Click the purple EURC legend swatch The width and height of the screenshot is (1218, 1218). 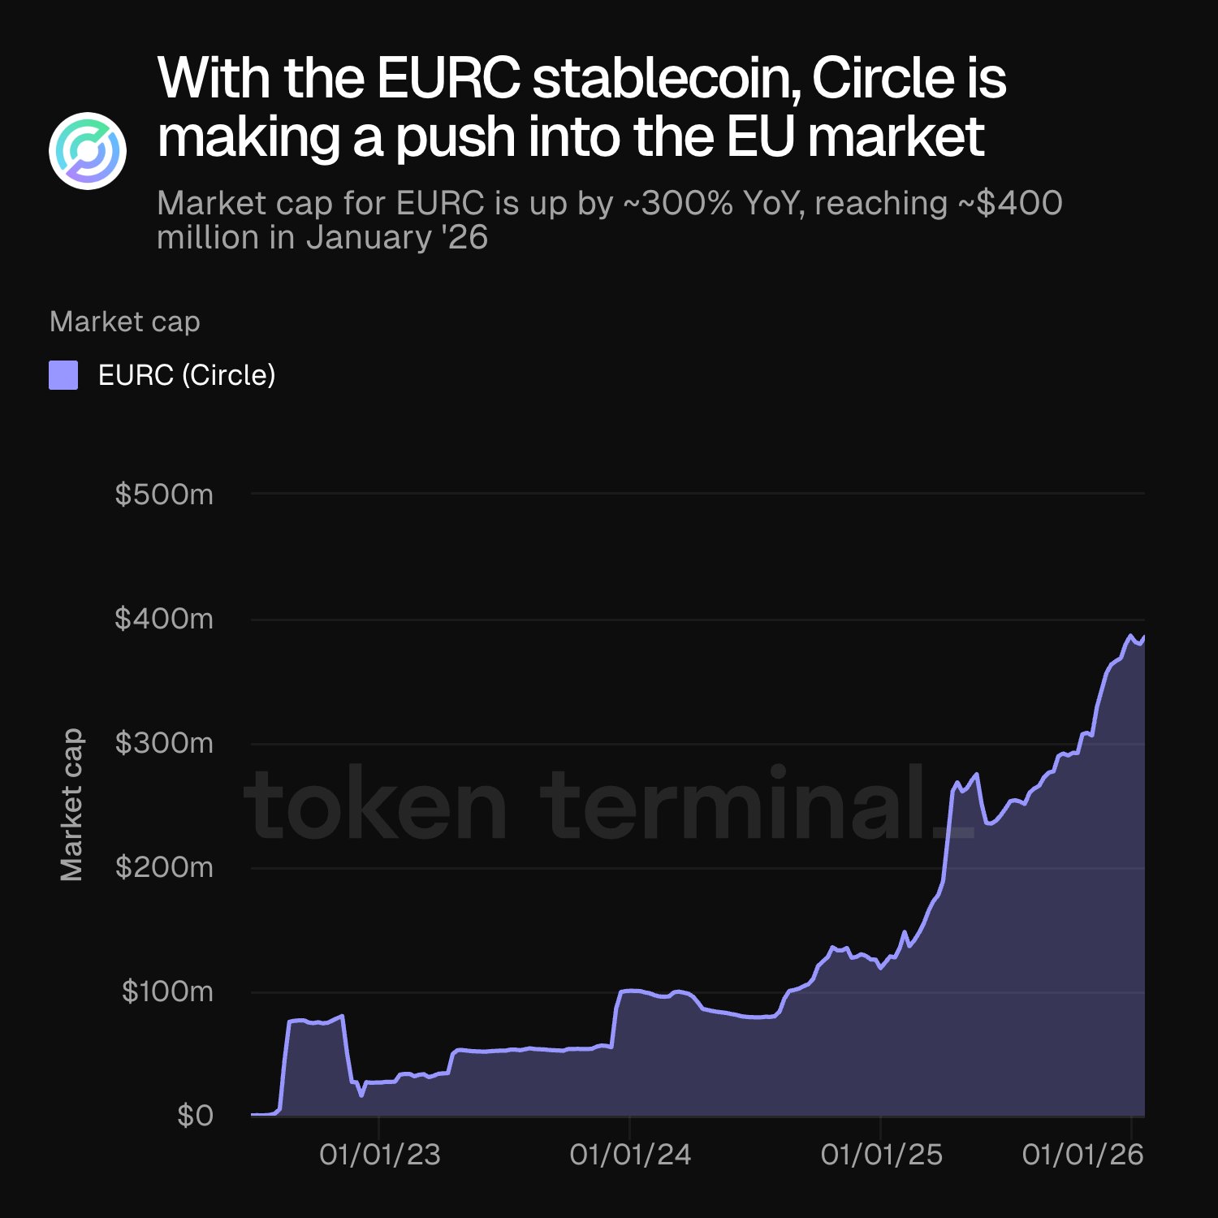(x=63, y=375)
